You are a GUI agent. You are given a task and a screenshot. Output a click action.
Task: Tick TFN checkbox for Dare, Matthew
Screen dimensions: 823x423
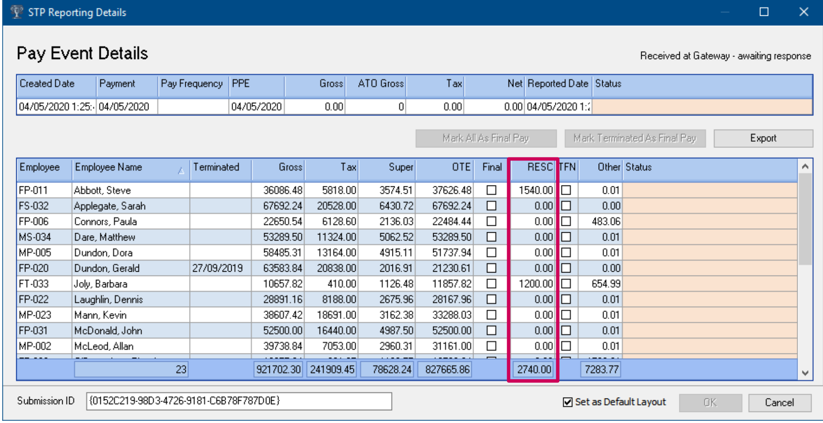point(566,237)
